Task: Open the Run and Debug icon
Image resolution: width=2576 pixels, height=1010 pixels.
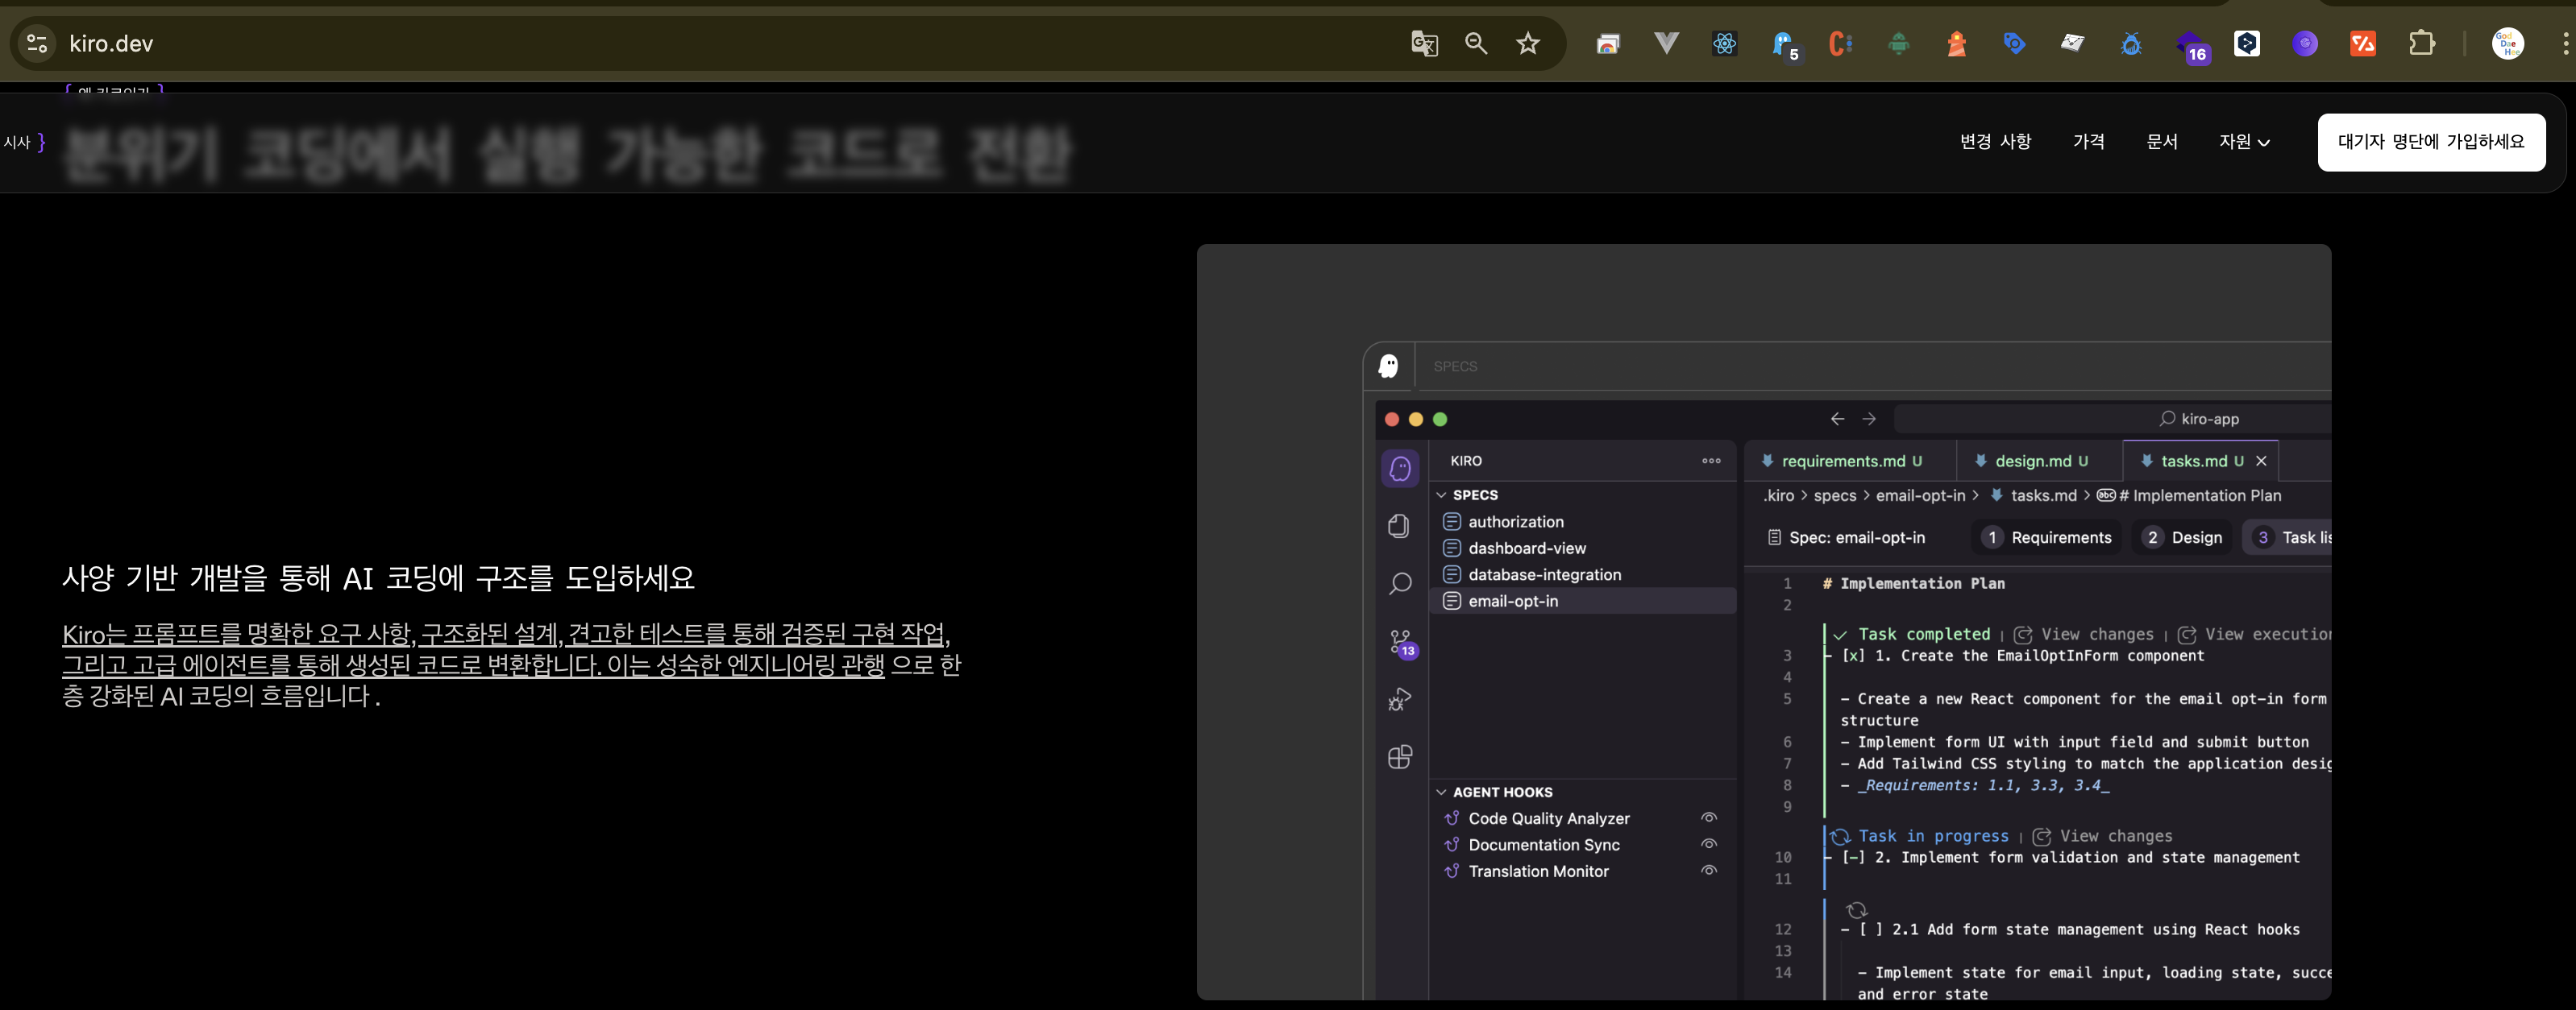Action: pyautogui.click(x=1400, y=699)
